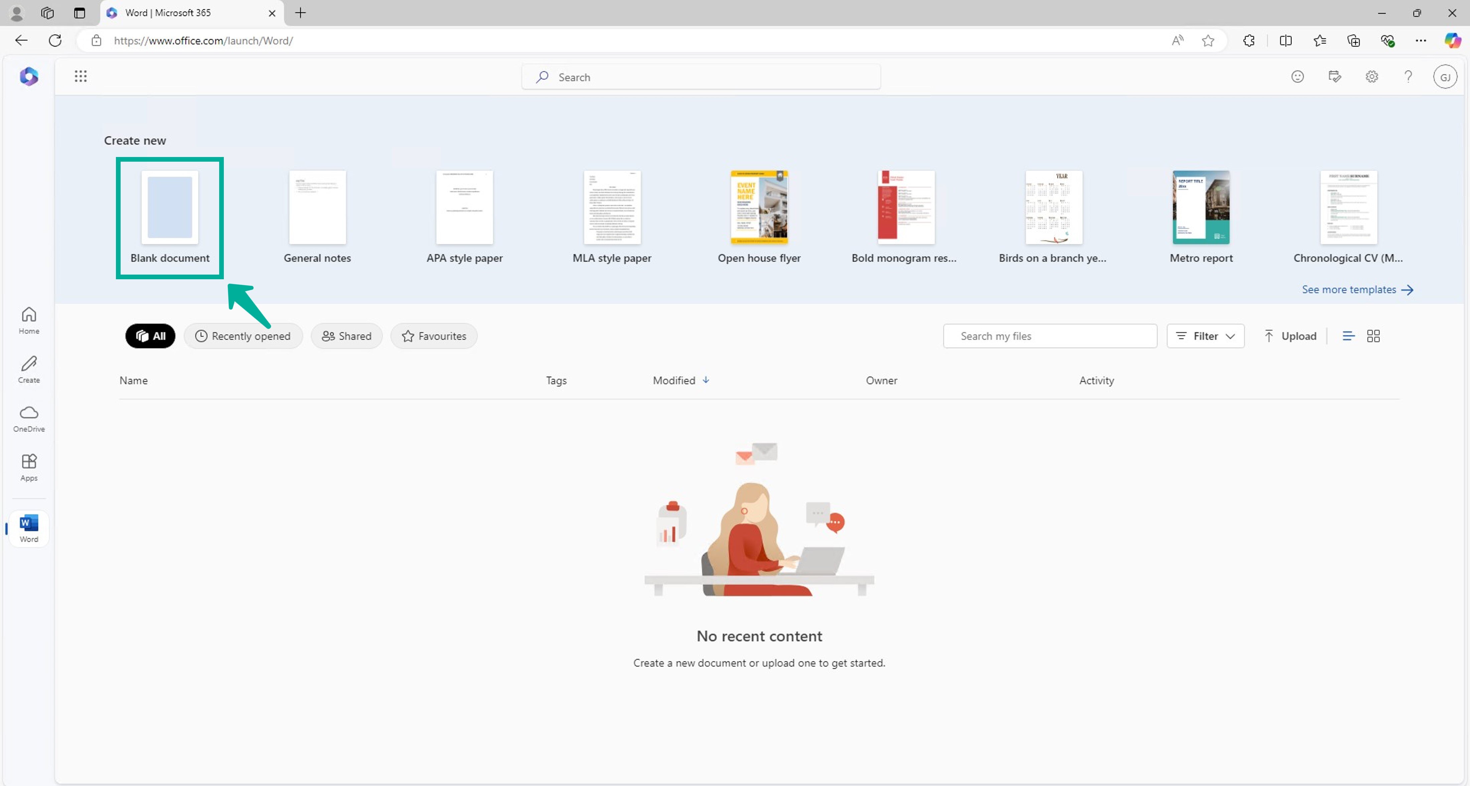Select Word in the left sidebar

[x=28, y=527]
